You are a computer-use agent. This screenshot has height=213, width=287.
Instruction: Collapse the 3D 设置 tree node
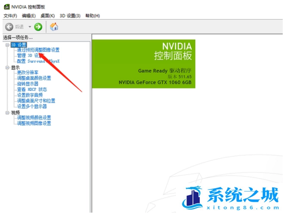click(x=7, y=44)
